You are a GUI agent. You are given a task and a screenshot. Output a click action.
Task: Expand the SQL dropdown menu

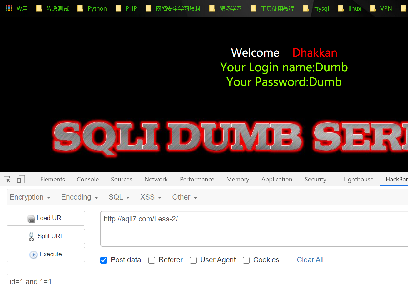click(x=119, y=197)
